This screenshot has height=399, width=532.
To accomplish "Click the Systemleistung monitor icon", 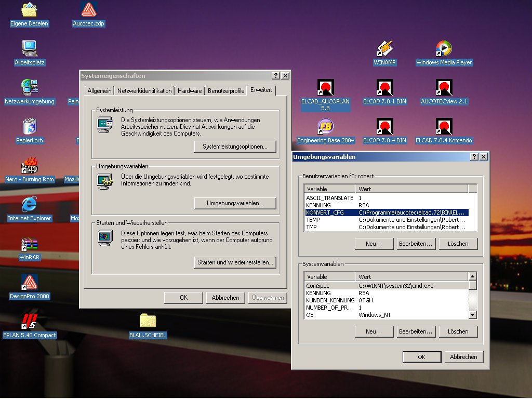I will 105,125.
